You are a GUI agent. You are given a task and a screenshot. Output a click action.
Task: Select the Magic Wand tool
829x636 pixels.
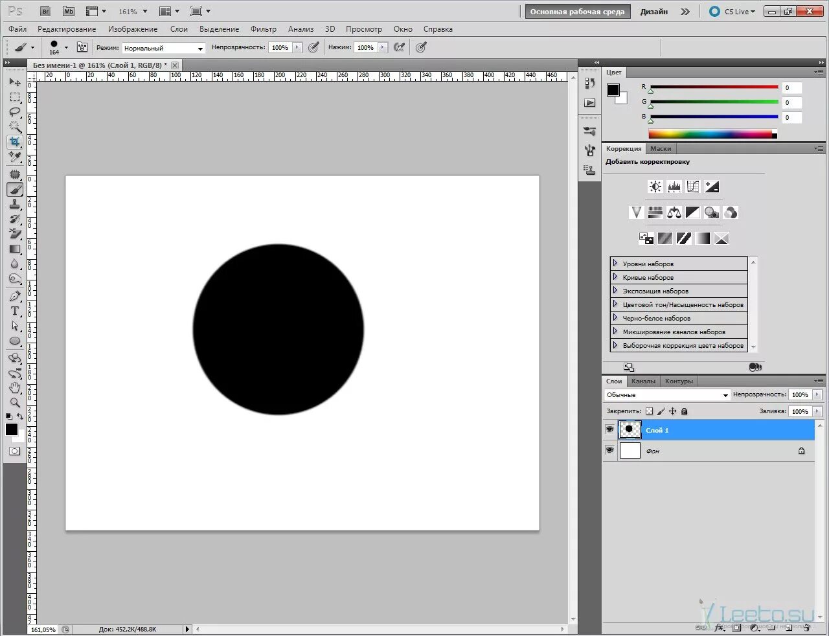tap(15, 127)
